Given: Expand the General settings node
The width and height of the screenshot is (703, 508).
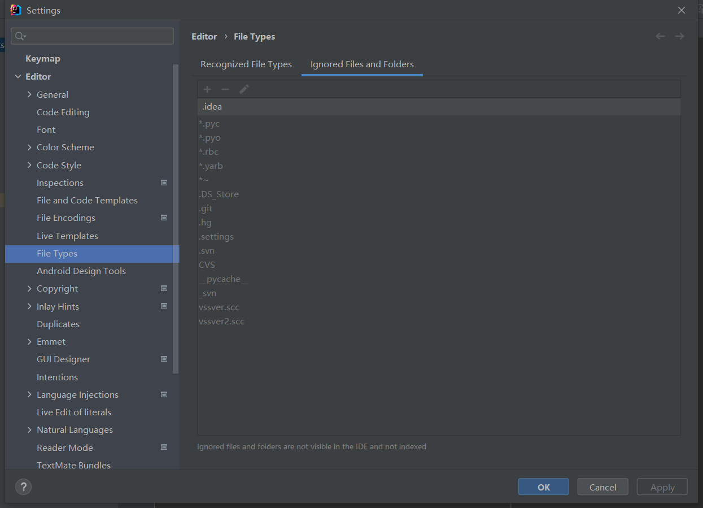Looking at the screenshot, I should [x=29, y=94].
